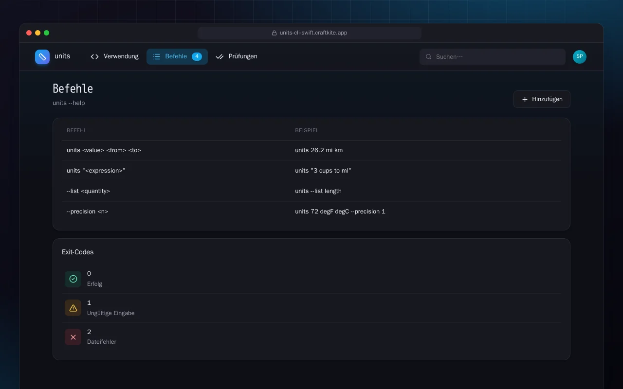Click the units app logo icon
623x389 pixels.
coord(42,57)
